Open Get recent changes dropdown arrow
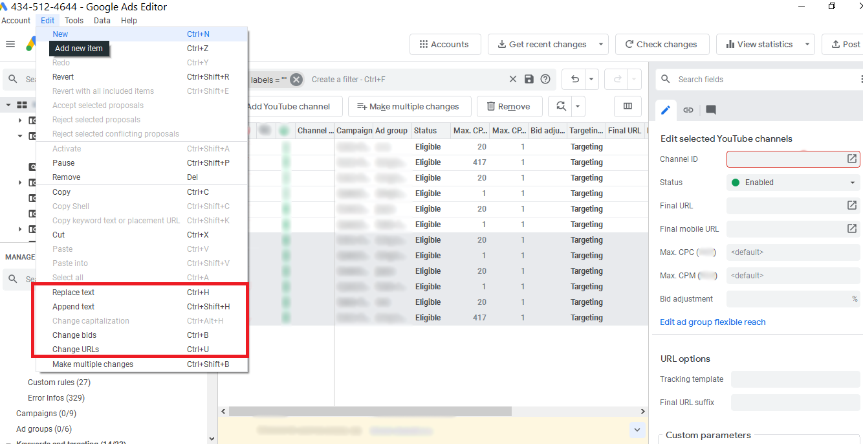Viewport: 863px width, 444px height. (601, 44)
